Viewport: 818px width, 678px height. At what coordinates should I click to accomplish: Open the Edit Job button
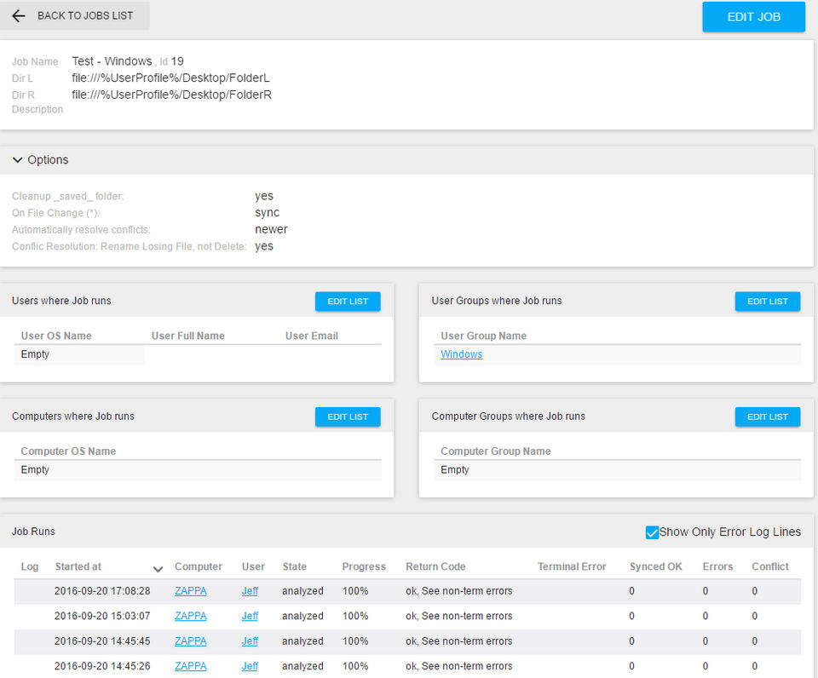tap(753, 17)
